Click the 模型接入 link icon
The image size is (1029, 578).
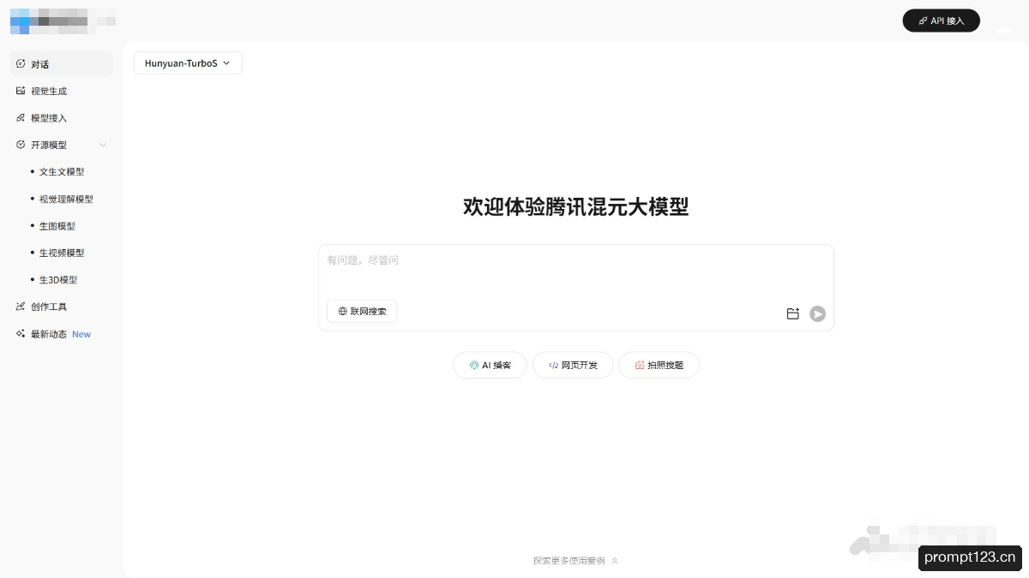(x=21, y=118)
